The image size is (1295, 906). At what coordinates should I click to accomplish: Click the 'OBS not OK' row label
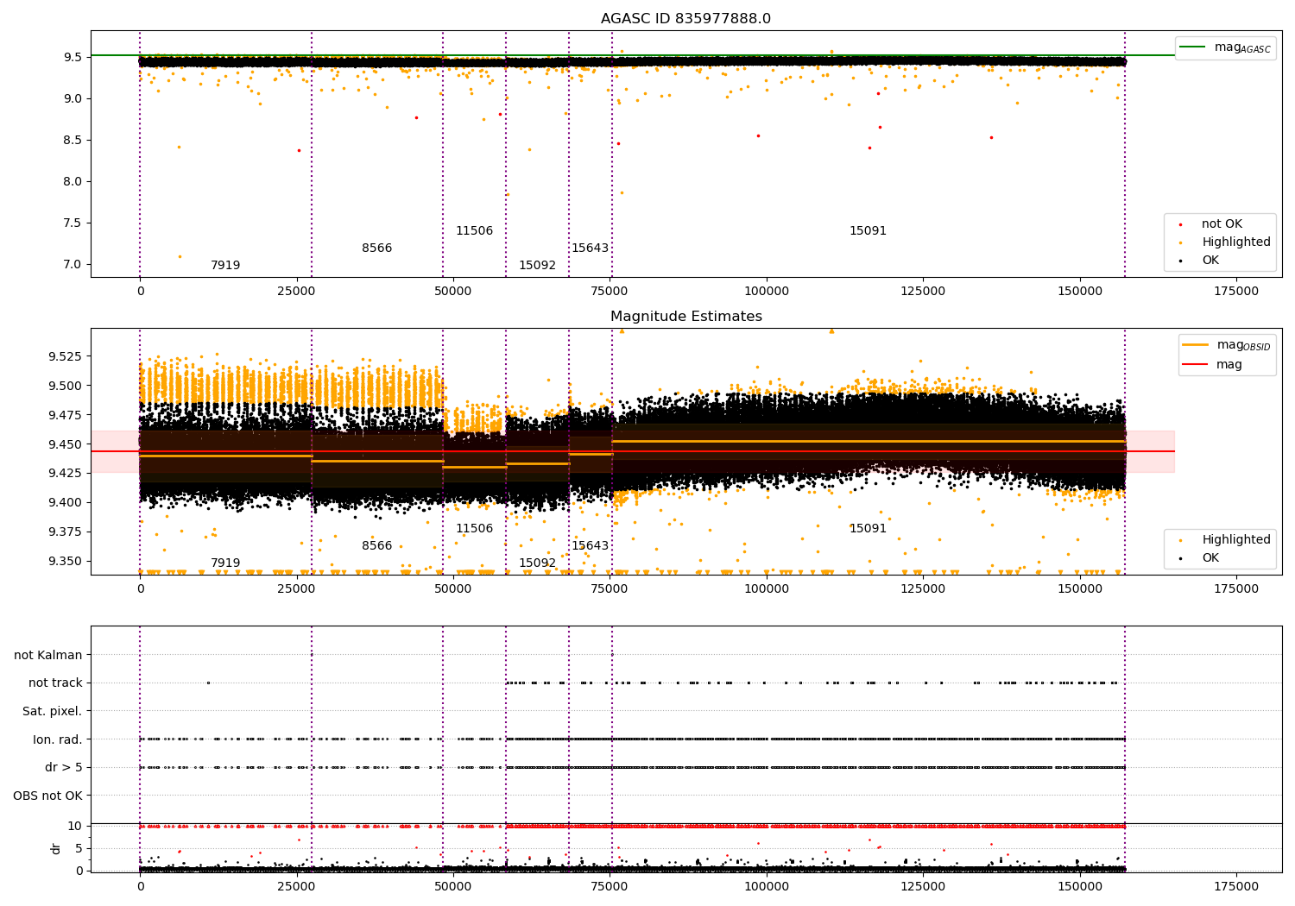[x=48, y=796]
